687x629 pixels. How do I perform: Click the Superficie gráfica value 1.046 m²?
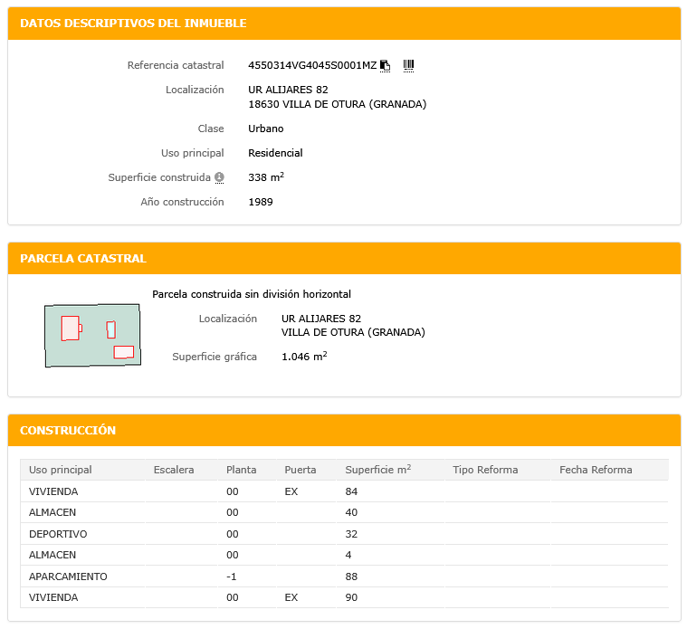pos(303,357)
